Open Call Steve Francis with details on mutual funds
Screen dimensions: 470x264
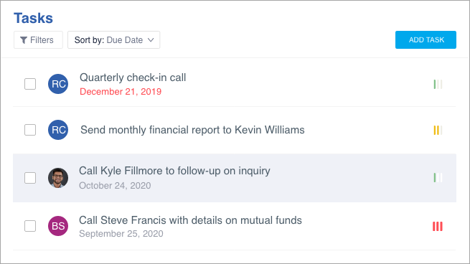[x=190, y=220]
